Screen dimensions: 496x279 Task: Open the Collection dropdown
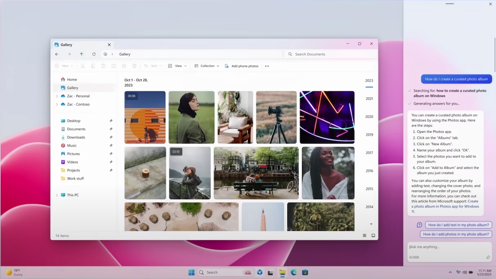pyautogui.click(x=207, y=66)
